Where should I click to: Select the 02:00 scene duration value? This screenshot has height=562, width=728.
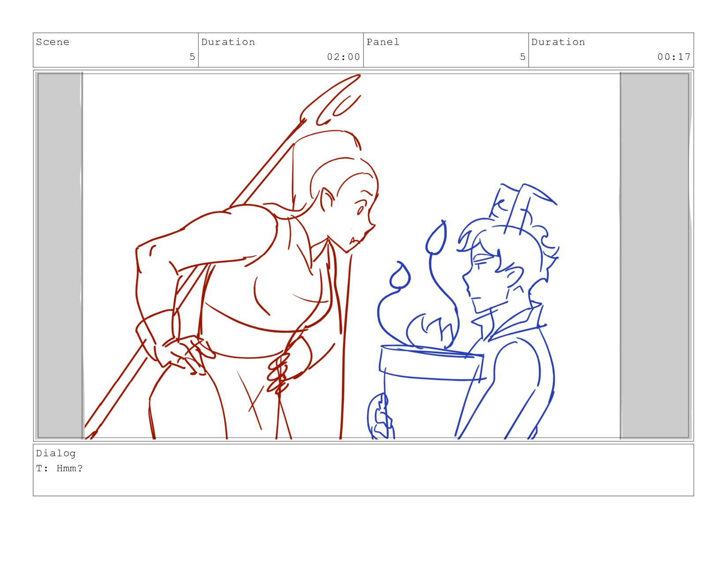pyautogui.click(x=344, y=57)
